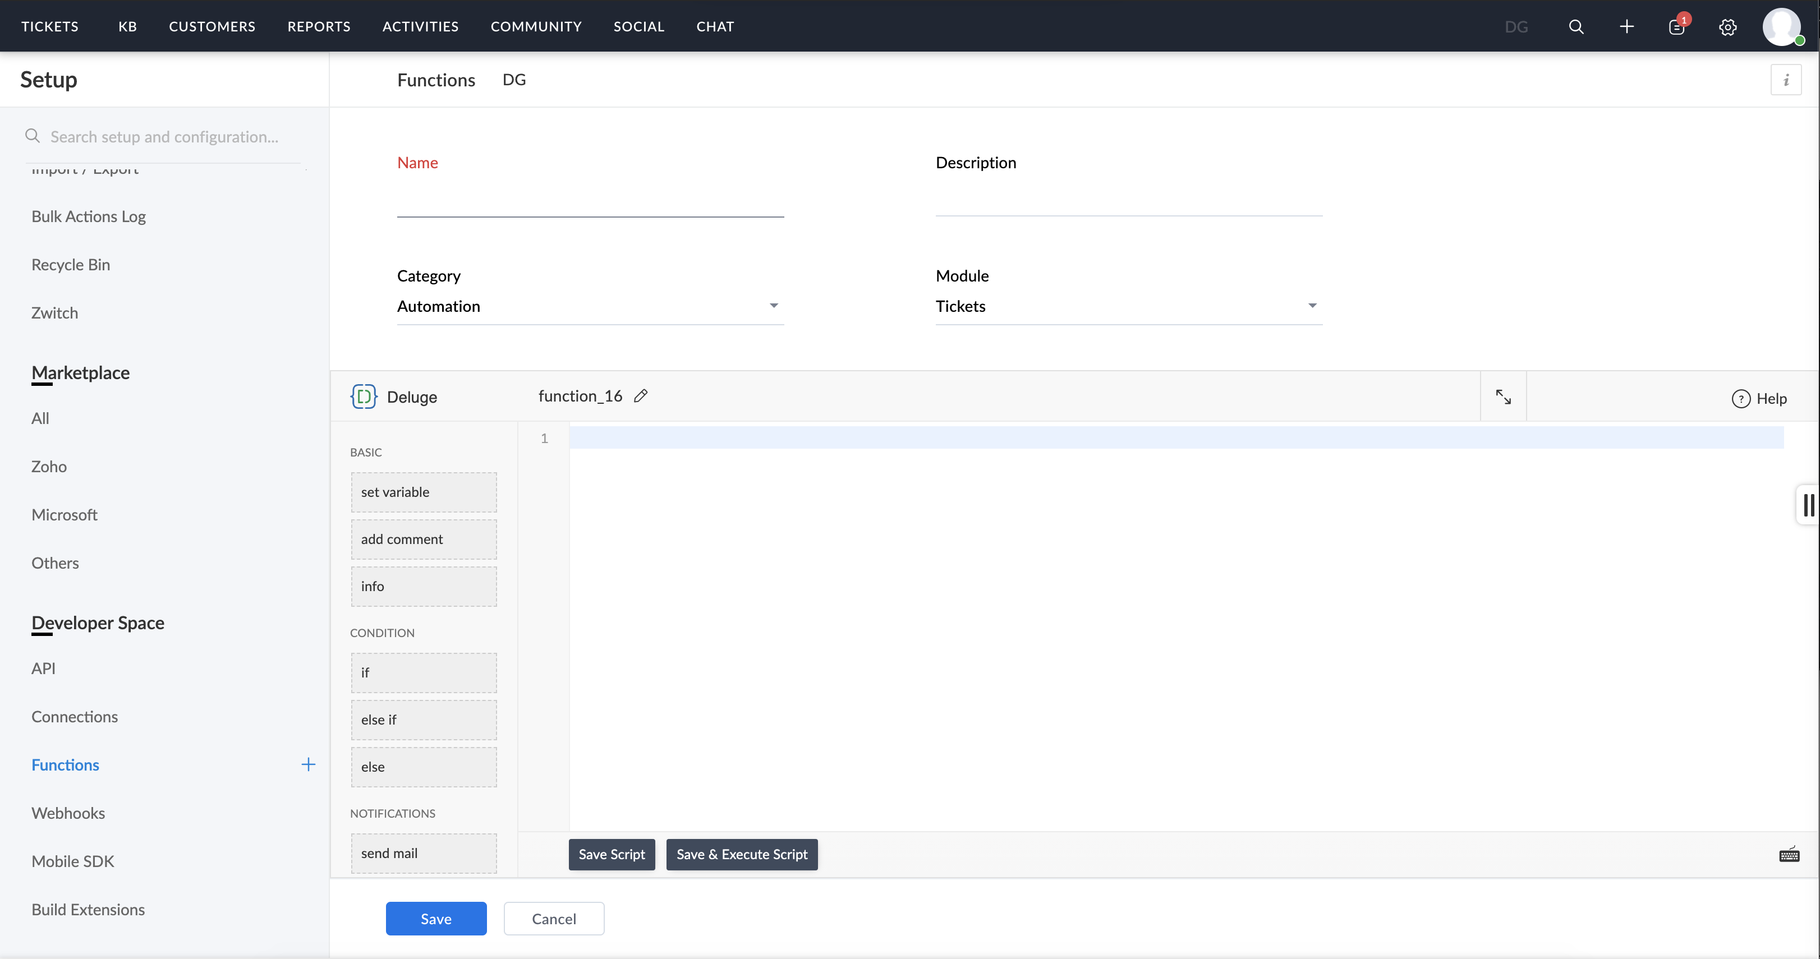The image size is (1820, 959).
Task: Click the DG label next to Functions
Action: [x=514, y=80]
